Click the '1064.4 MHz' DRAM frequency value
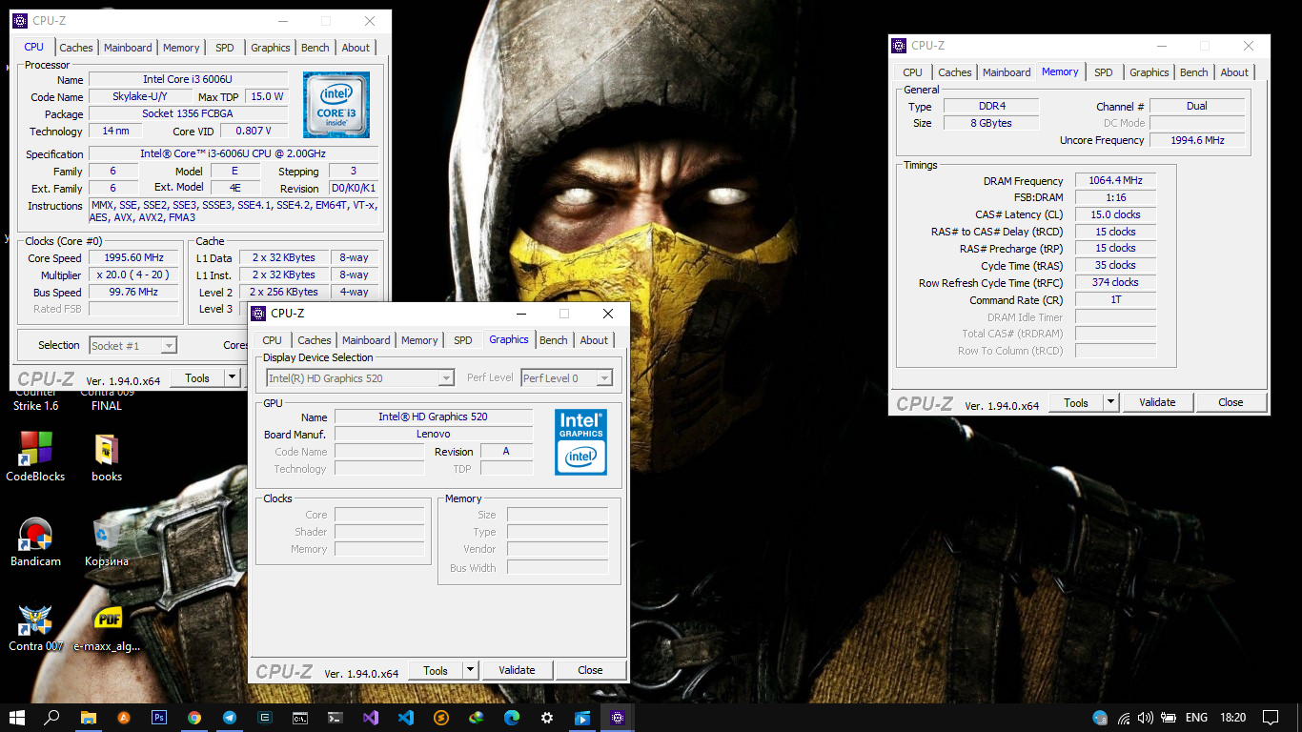Screen dimensions: 1302x732 click(x=1115, y=180)
